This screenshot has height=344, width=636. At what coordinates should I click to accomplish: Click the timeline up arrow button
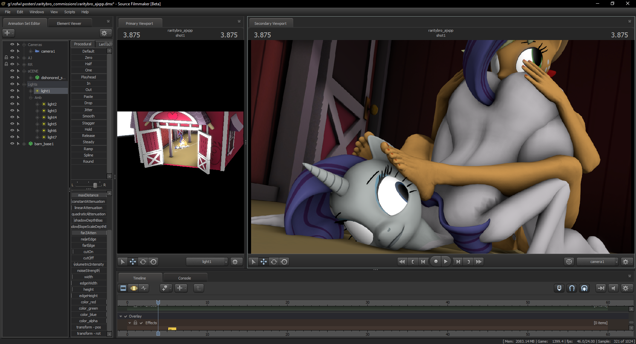click(x=199, y=288)
